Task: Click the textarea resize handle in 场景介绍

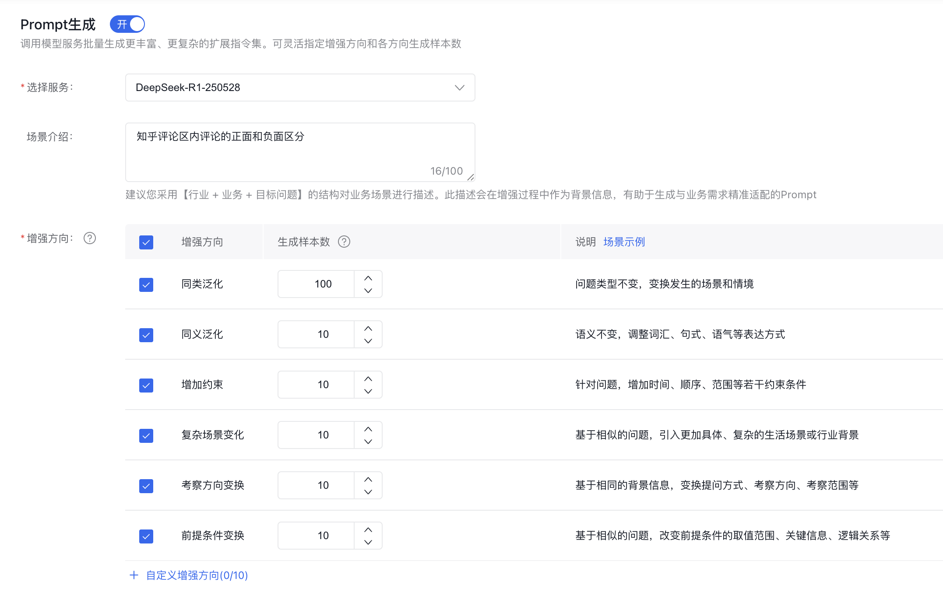Action: click(471, 177)
